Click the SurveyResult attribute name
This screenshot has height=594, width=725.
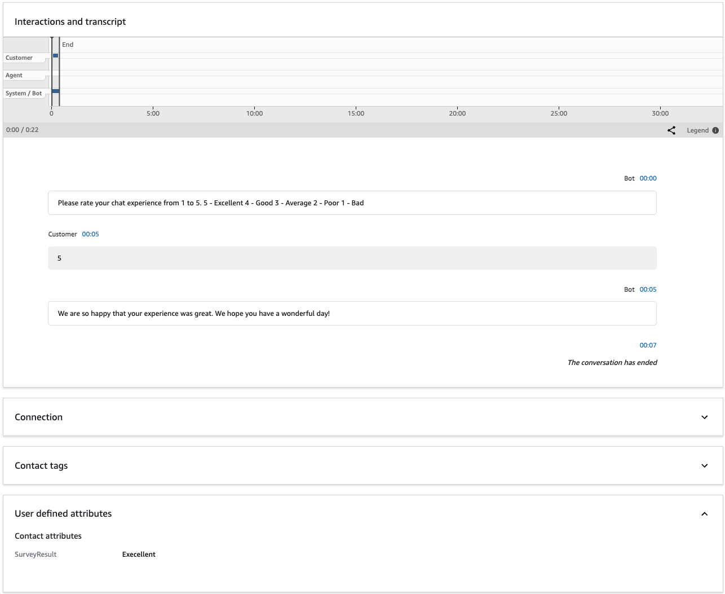[x=35, y=554]
